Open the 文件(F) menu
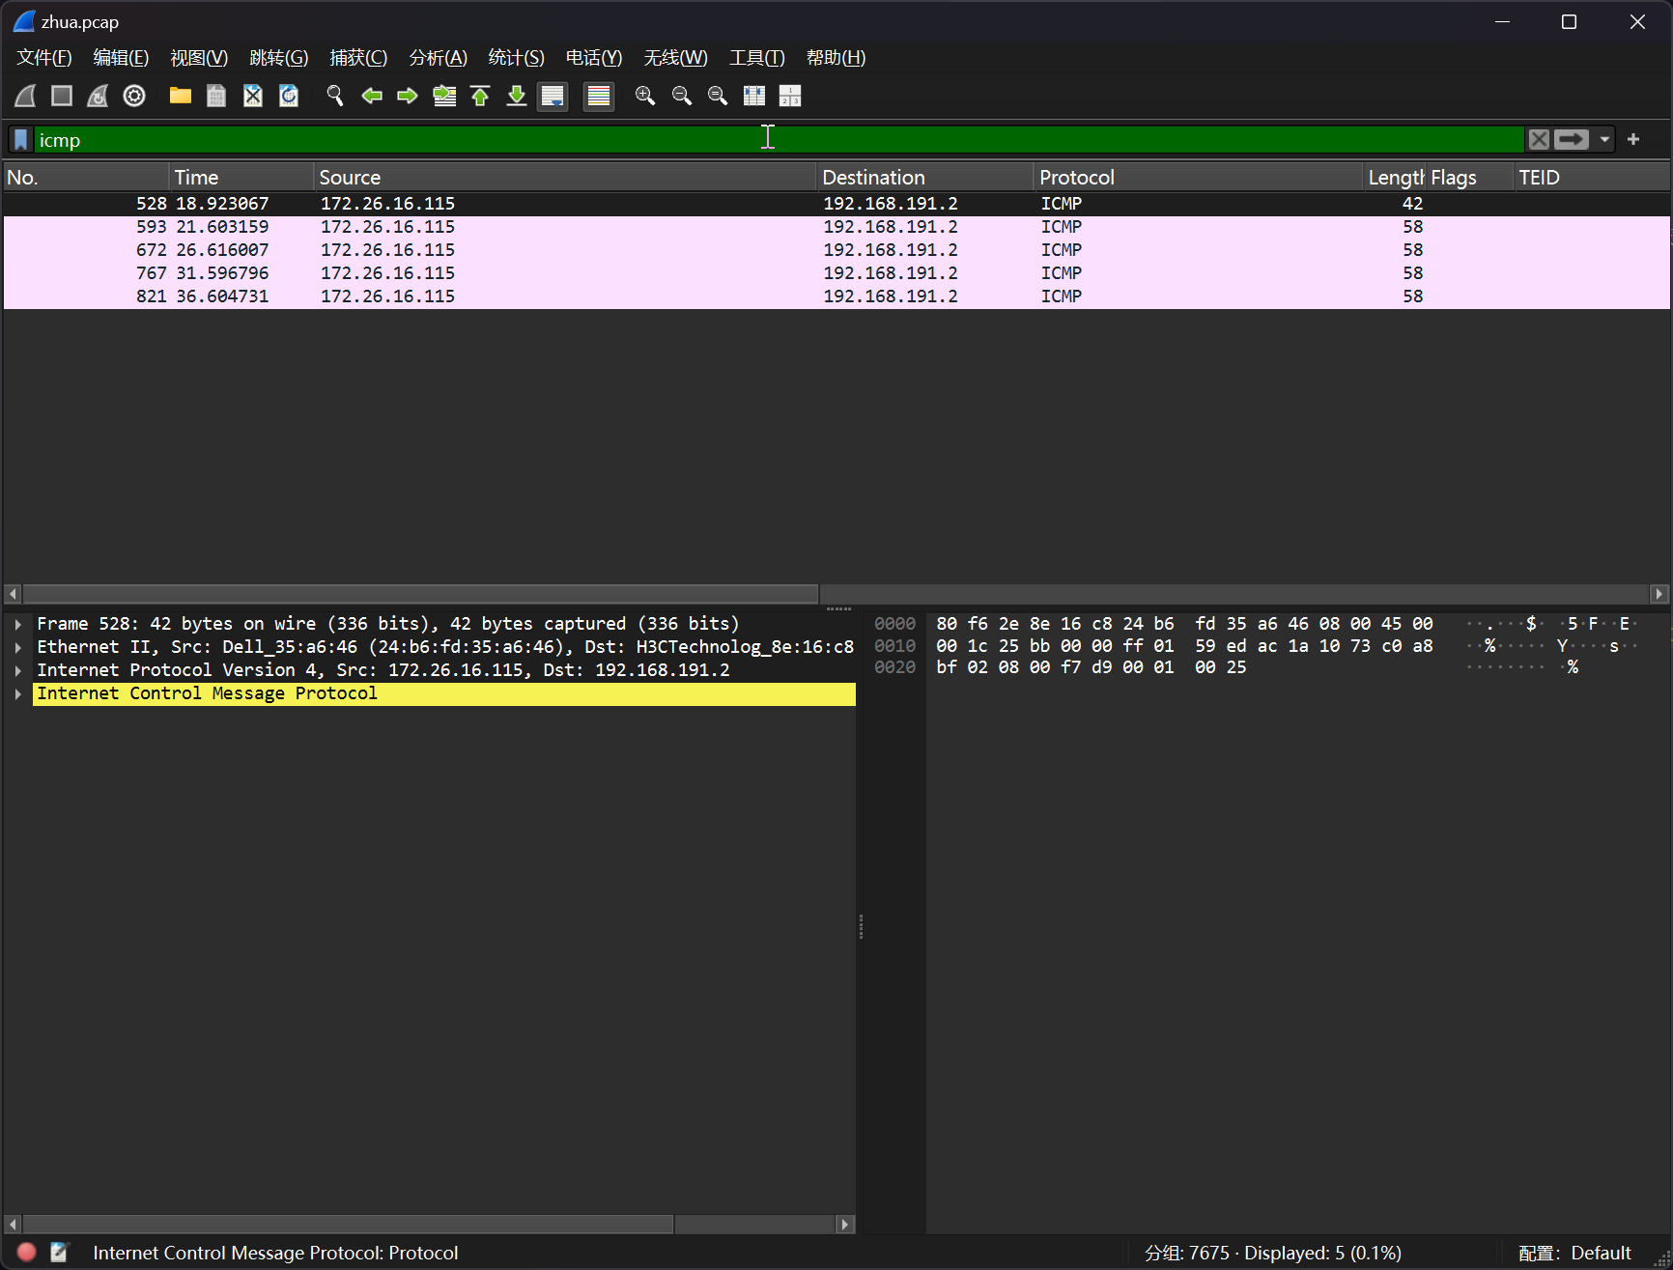1673x1270 pixels. click(x=44, y=58)
